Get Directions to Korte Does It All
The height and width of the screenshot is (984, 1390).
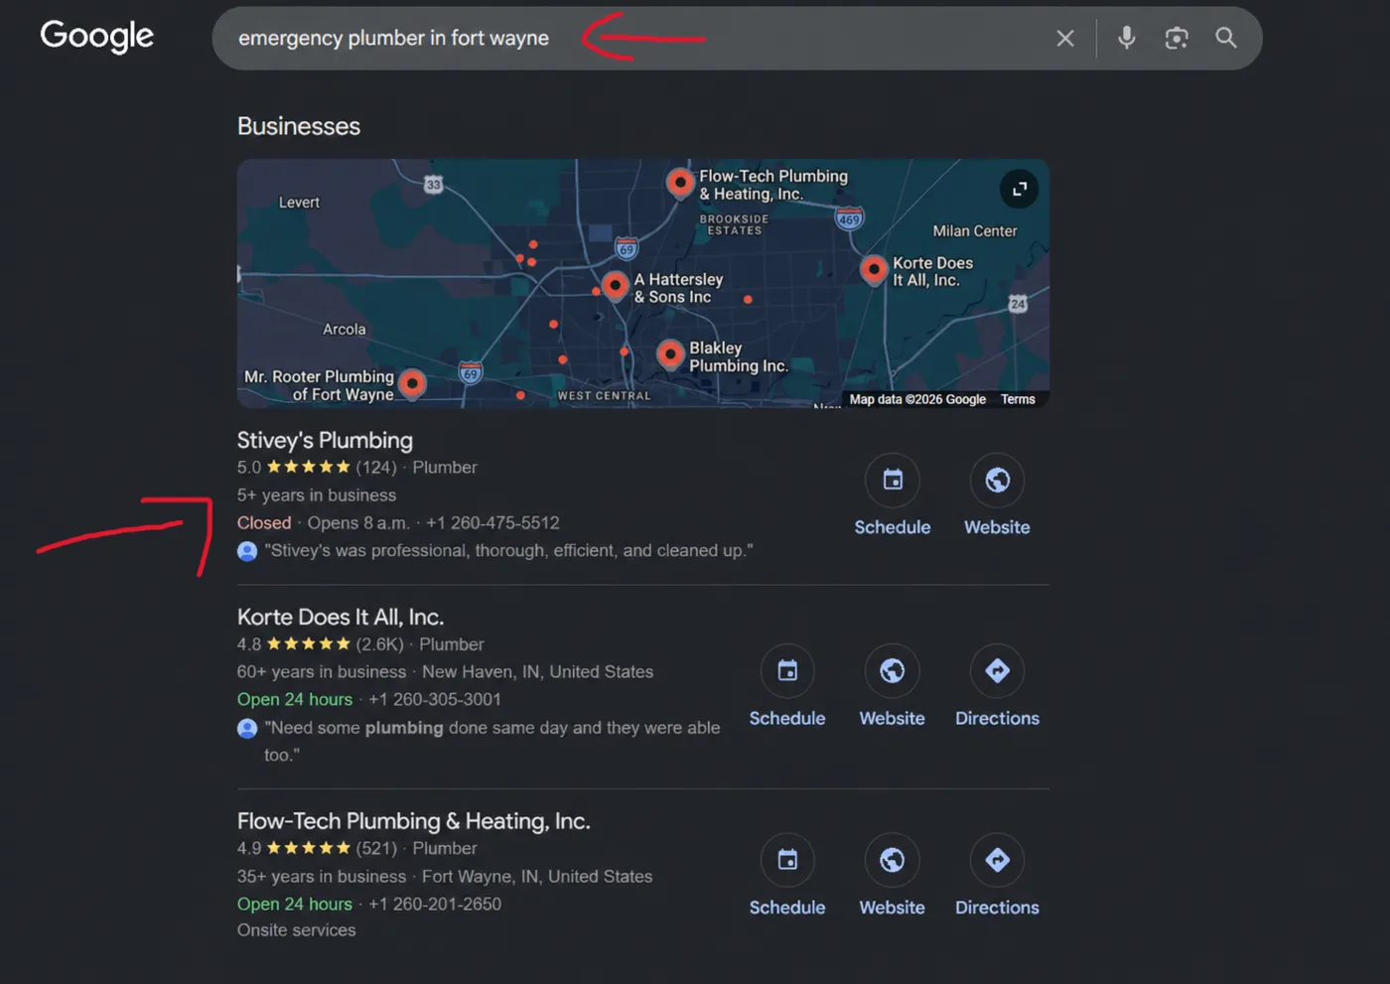point(997,686)
